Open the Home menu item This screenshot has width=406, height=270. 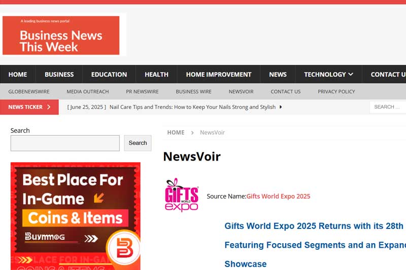click(x=18, y=74)
